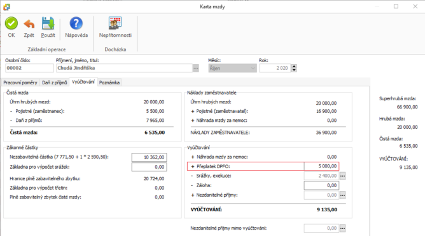Open employee lookup next to Chudá Jindřiška
Screen dimensions: 425x236
point(196,68)
